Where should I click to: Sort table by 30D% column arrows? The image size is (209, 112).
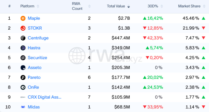pos(162,6)
